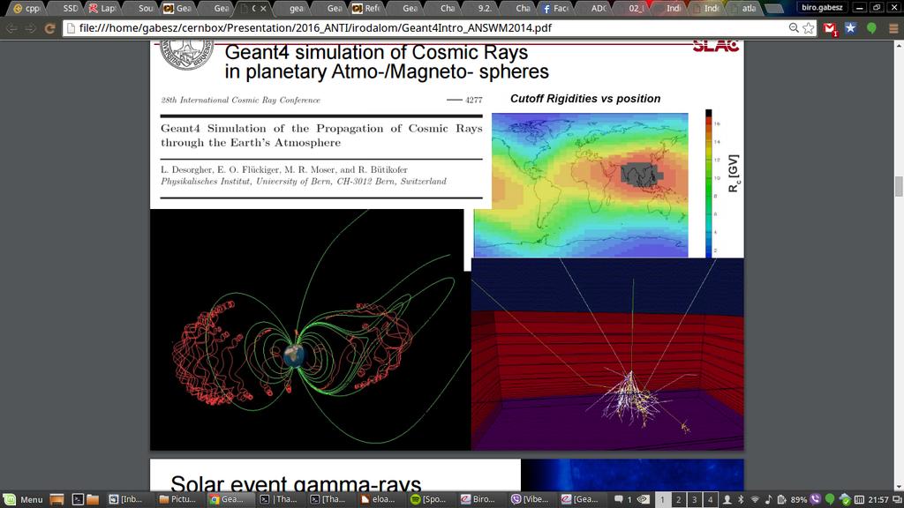Switch to workspace 4
This screenshot has height=508, width=904.
(x=711, y=499)
